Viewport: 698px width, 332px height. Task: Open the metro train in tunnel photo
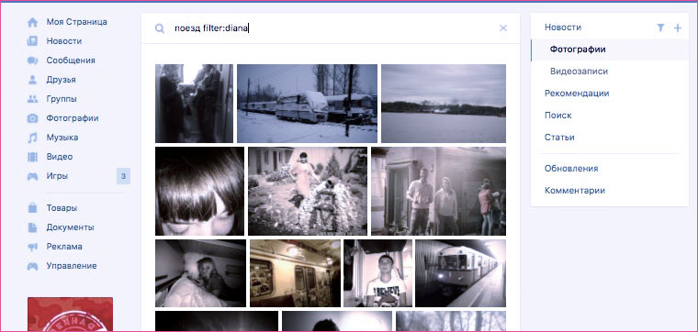460,273
